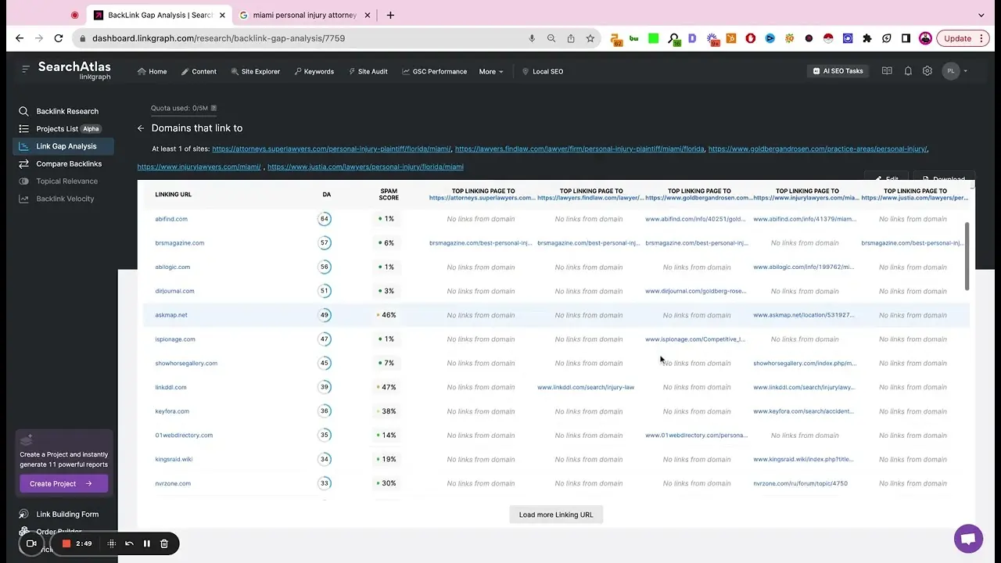1001x563 pixels.
Task: Open notifications bell icon
Action: coord(908,71)
